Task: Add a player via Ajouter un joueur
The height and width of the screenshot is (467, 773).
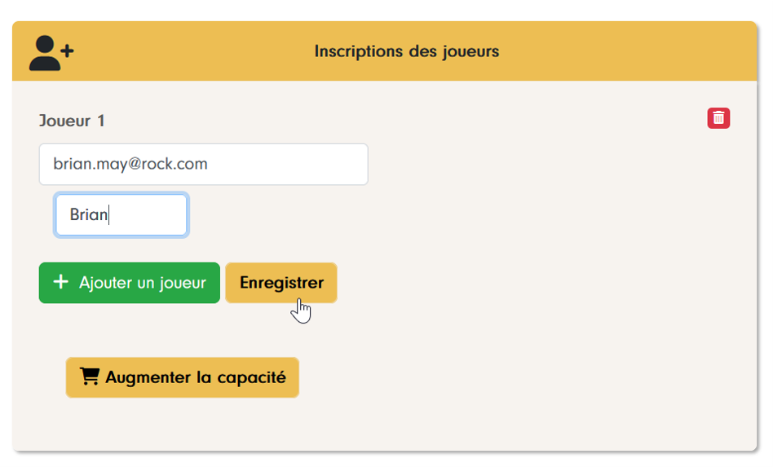Action: point(130,283)
